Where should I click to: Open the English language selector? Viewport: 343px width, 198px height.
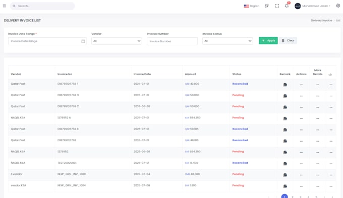click(x=252, y=6)
